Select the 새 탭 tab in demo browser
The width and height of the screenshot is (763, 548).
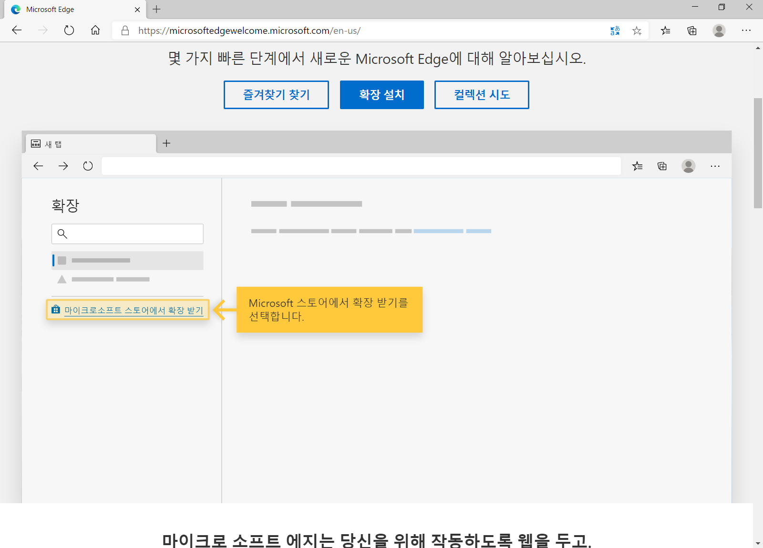coord(91,143)
